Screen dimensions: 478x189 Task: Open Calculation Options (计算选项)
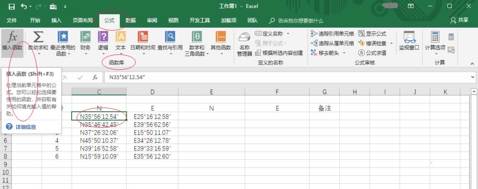click(435, 42)
